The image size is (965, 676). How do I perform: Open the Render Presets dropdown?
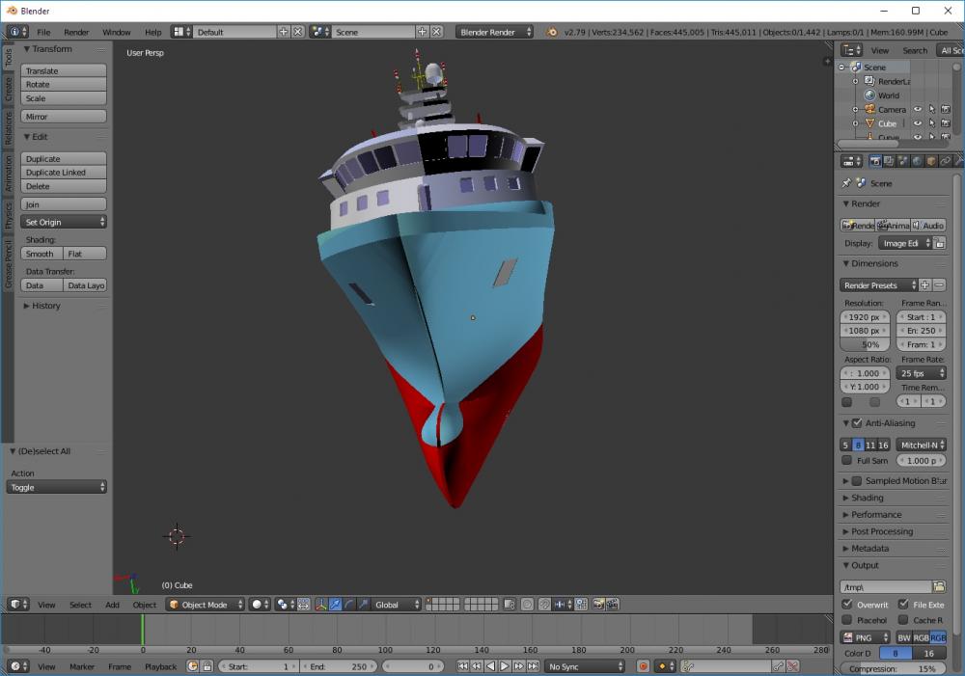pyautogui.click(x=879, y=284)
